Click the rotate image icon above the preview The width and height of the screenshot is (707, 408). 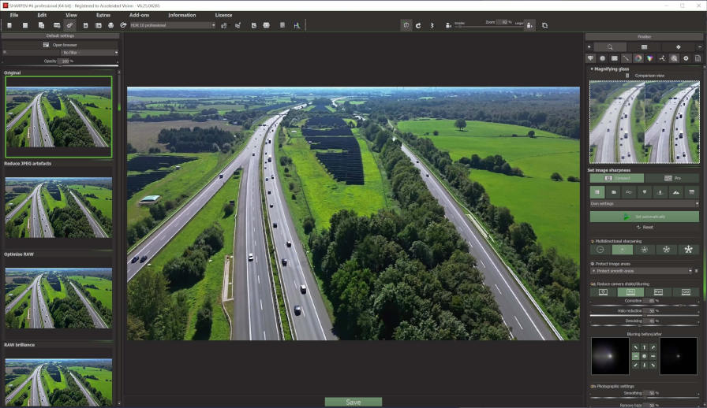418,25
